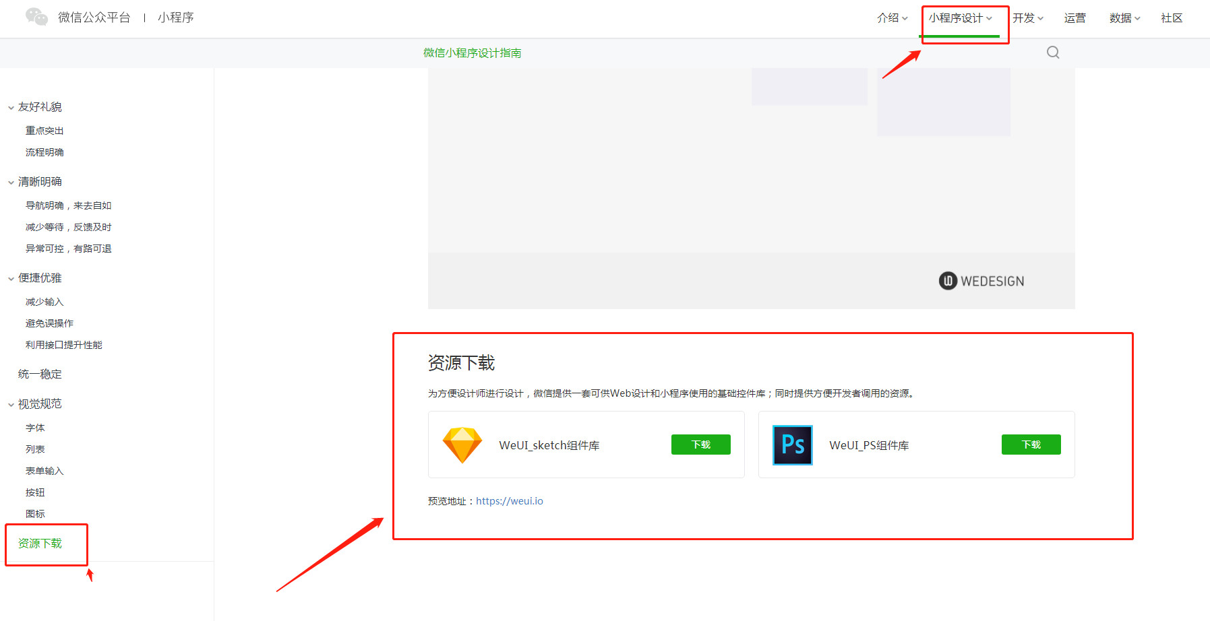Open the 小程序设计 dropdown menu

pyautogui.click(x=960, y=18)
